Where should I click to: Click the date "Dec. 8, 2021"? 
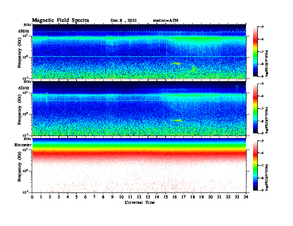[124, 21]
